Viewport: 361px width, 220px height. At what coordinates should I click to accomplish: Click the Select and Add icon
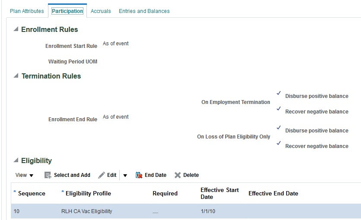(48, 175)
